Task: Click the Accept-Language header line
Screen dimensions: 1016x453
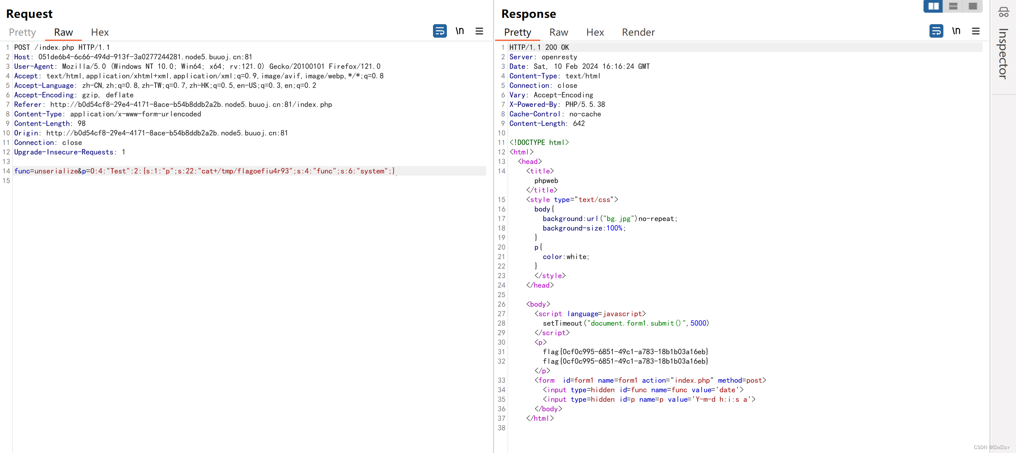Action: pos(165,86)
